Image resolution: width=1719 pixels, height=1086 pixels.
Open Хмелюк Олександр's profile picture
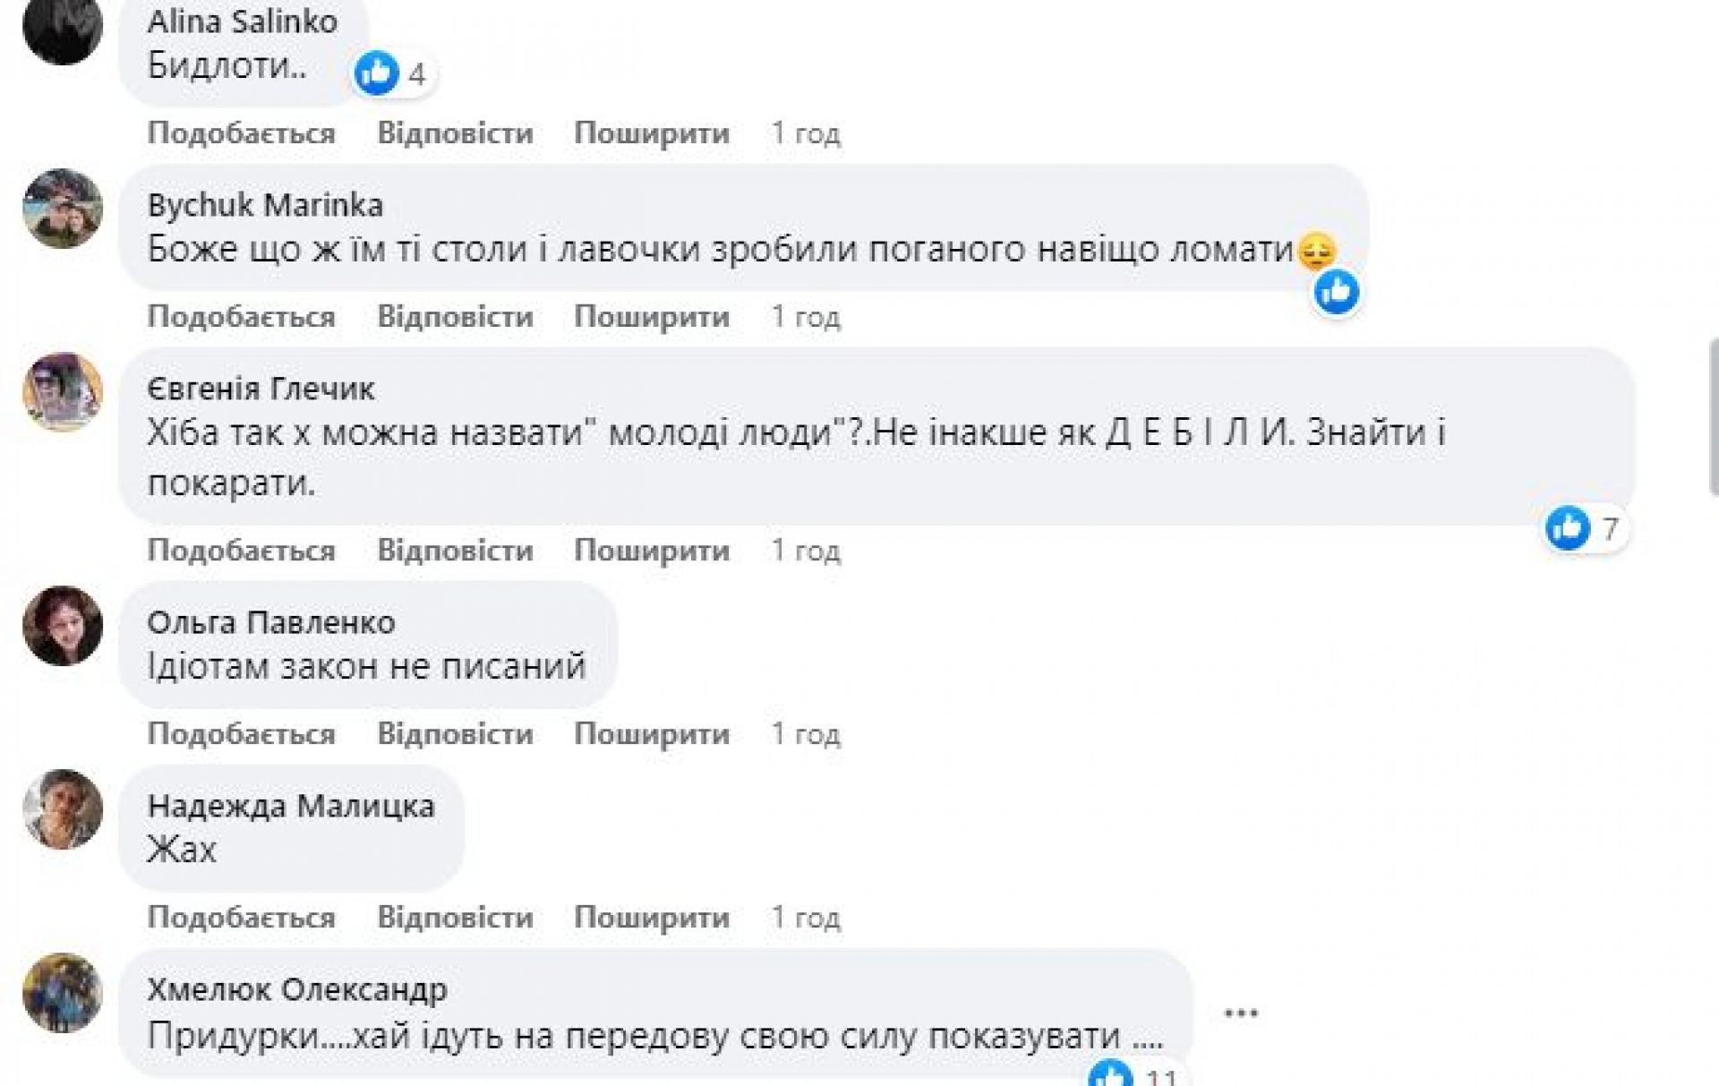pyautogui.click(x=63, y=993)
